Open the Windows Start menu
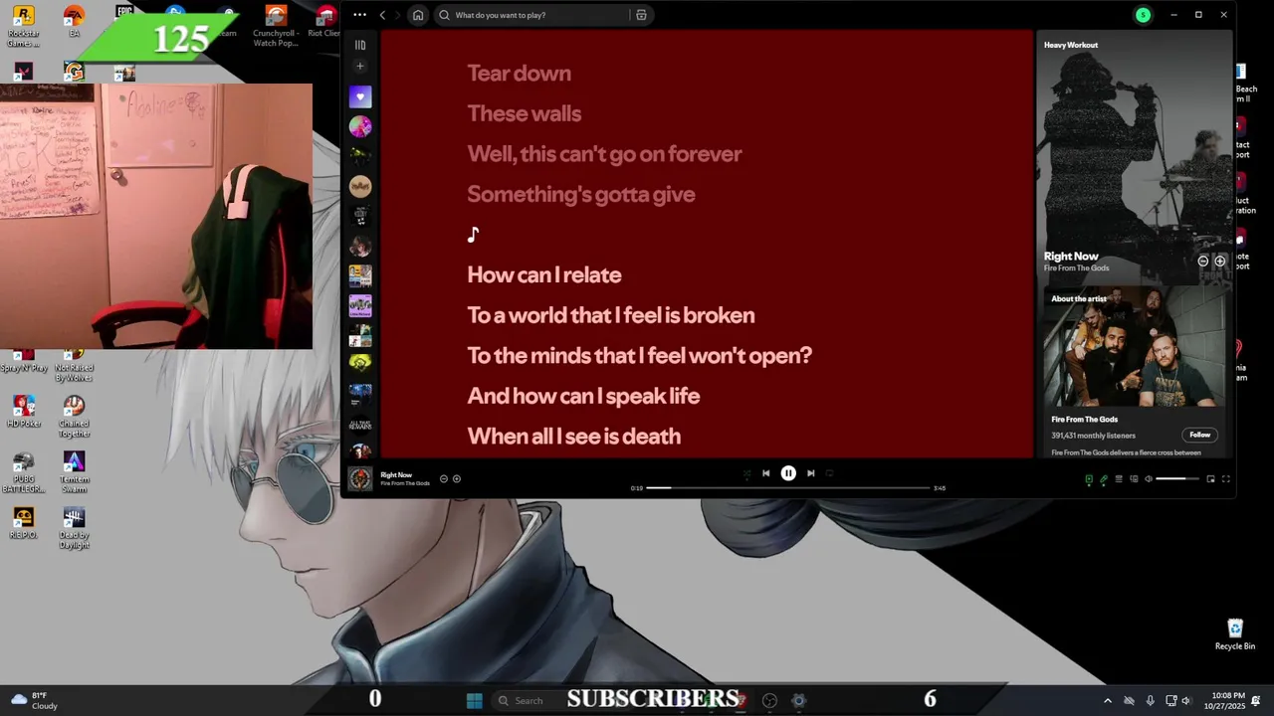The width and height of the screenshot is (1274, 716). (475, 700)
